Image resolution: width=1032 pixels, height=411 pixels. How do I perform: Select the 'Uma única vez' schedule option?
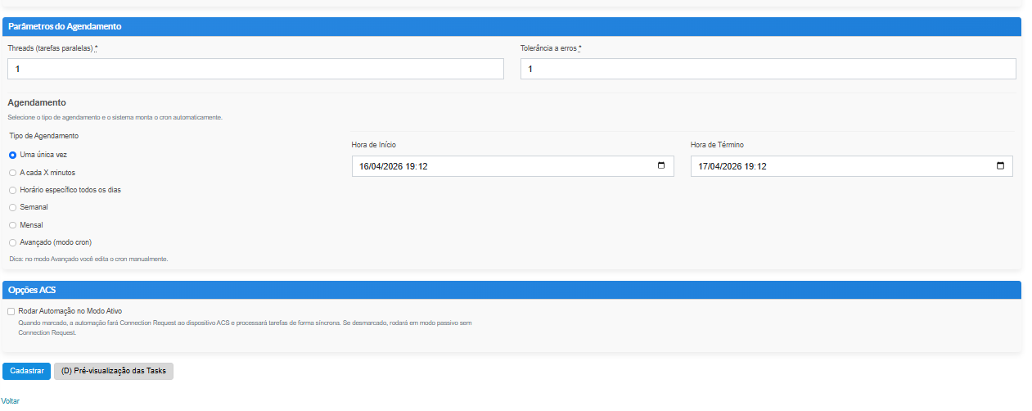12,155
